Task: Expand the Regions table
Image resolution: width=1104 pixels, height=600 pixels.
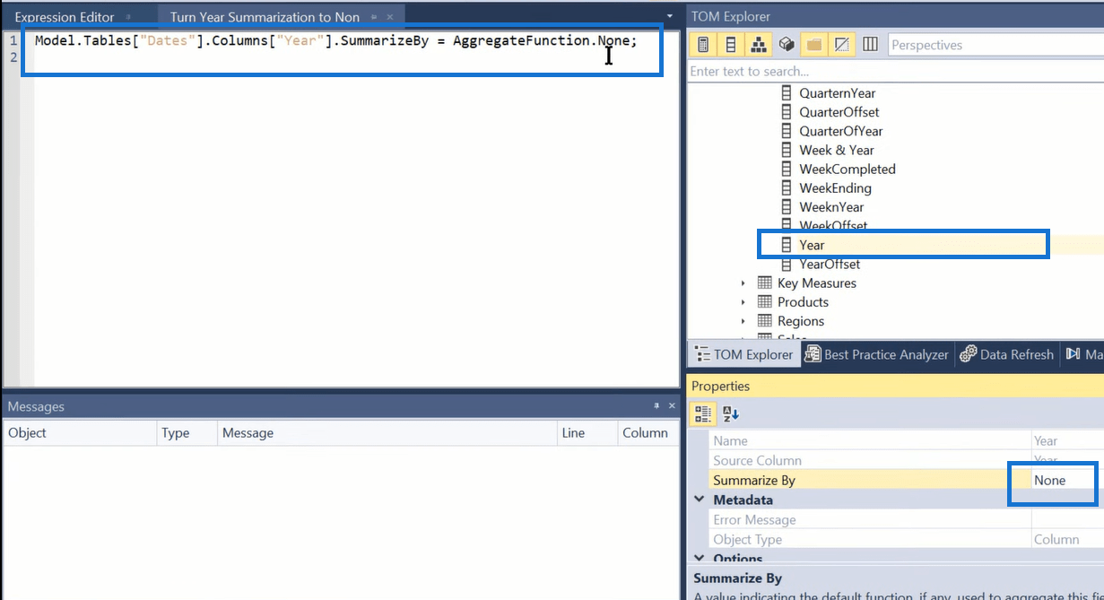Action: 743,321
